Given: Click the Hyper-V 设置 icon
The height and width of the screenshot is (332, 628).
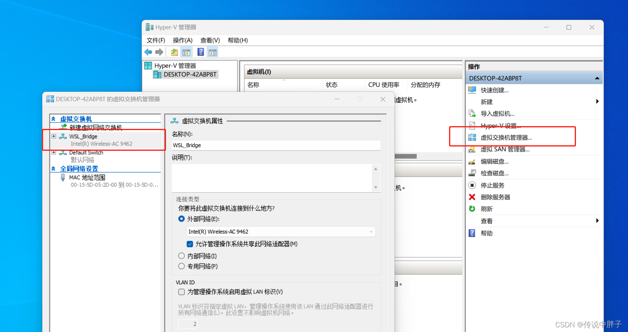Looking at the screenshot, I should coord(472,126).
